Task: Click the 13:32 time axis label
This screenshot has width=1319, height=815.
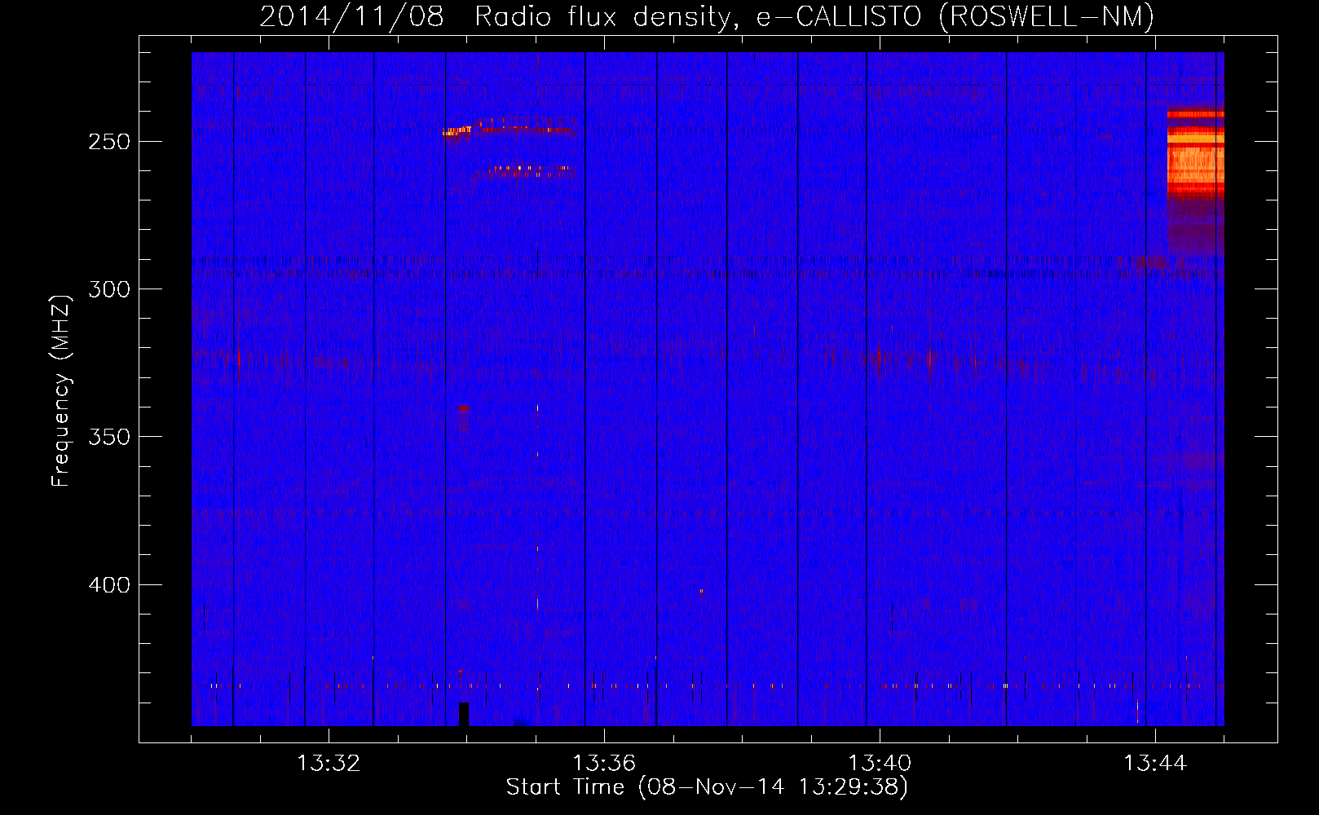Action: tap(329, 763)
